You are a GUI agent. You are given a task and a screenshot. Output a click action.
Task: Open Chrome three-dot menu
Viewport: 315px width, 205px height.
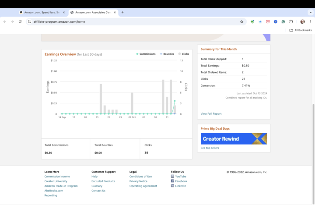(x=310, y=22)
